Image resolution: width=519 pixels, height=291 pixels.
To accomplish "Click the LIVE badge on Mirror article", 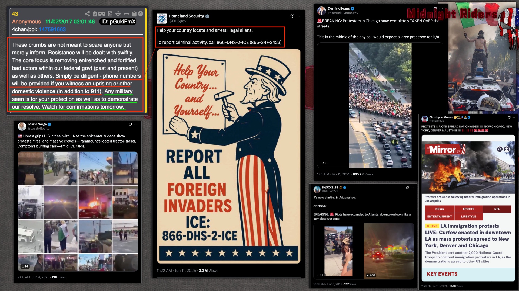I will pos(432,226).
